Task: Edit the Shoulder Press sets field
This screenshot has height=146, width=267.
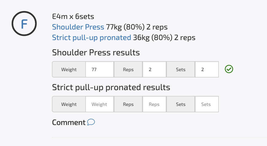Action: click(x=207, y=70)
